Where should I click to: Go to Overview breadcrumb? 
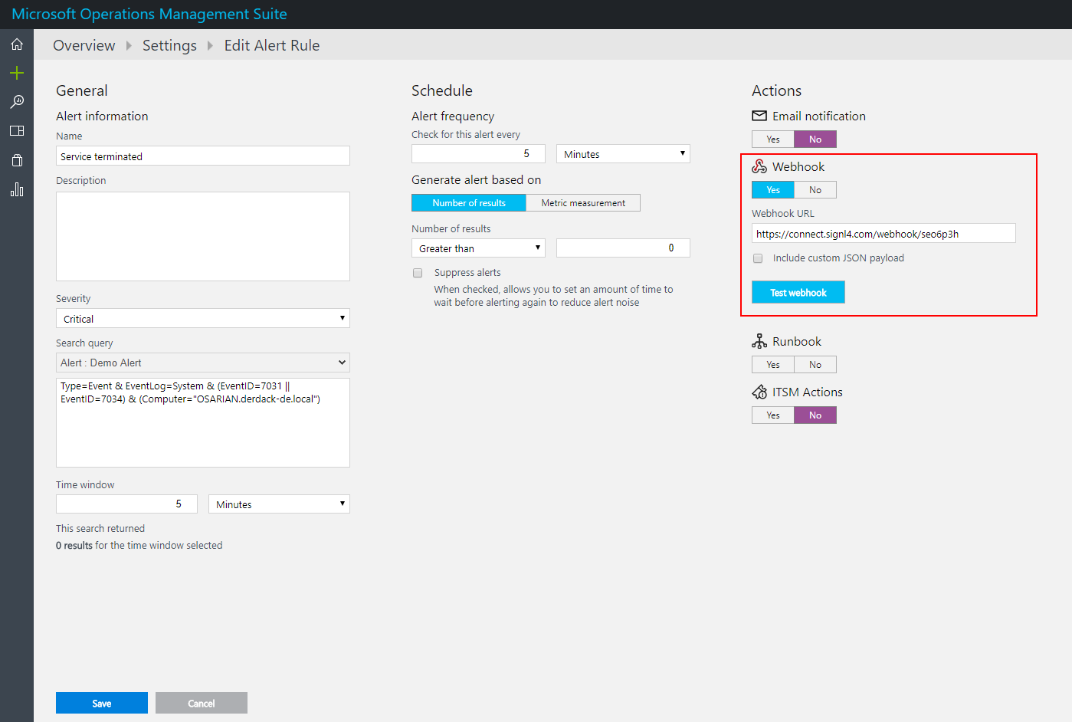[84, 45]
